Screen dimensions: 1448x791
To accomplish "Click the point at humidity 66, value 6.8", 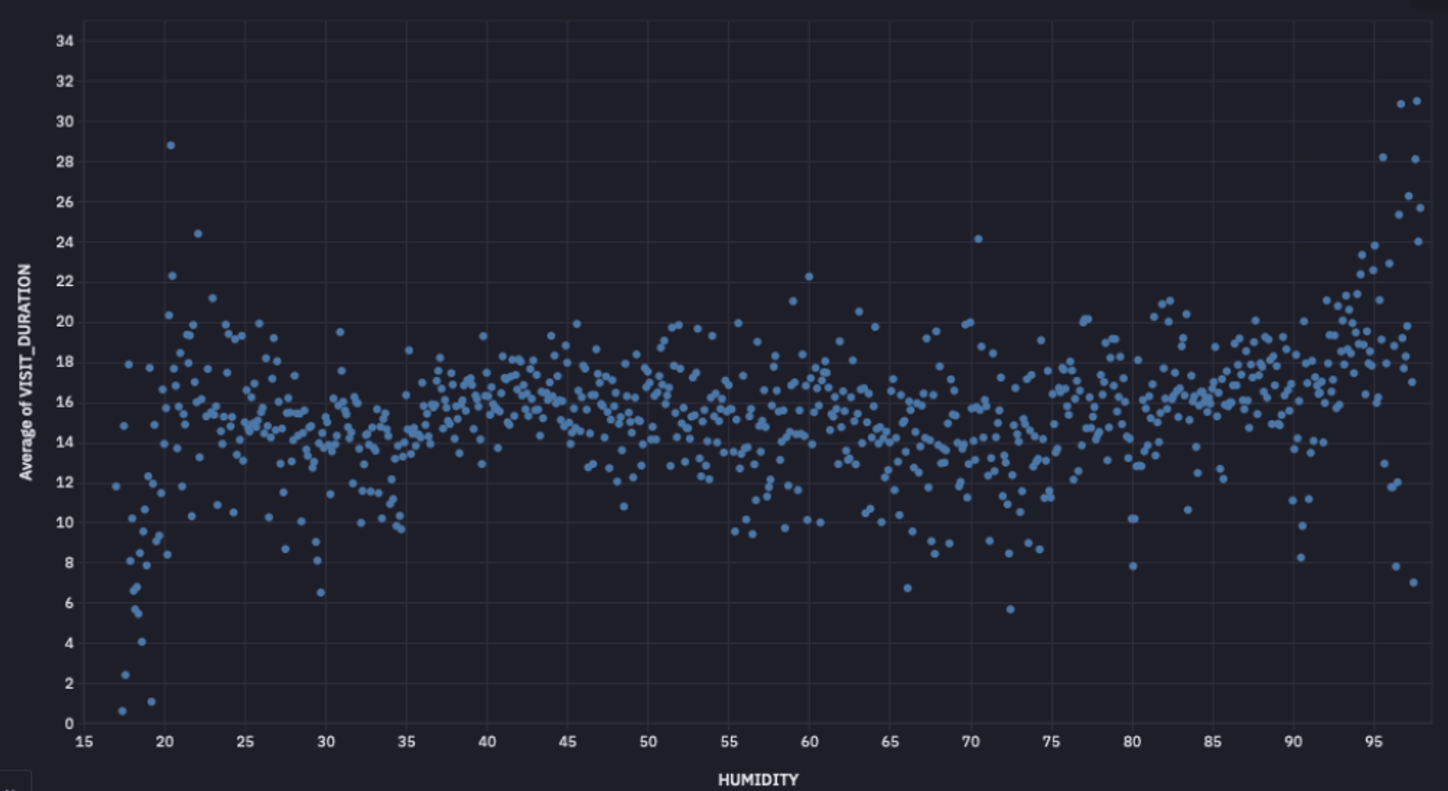I will click(x=907, y=588).
